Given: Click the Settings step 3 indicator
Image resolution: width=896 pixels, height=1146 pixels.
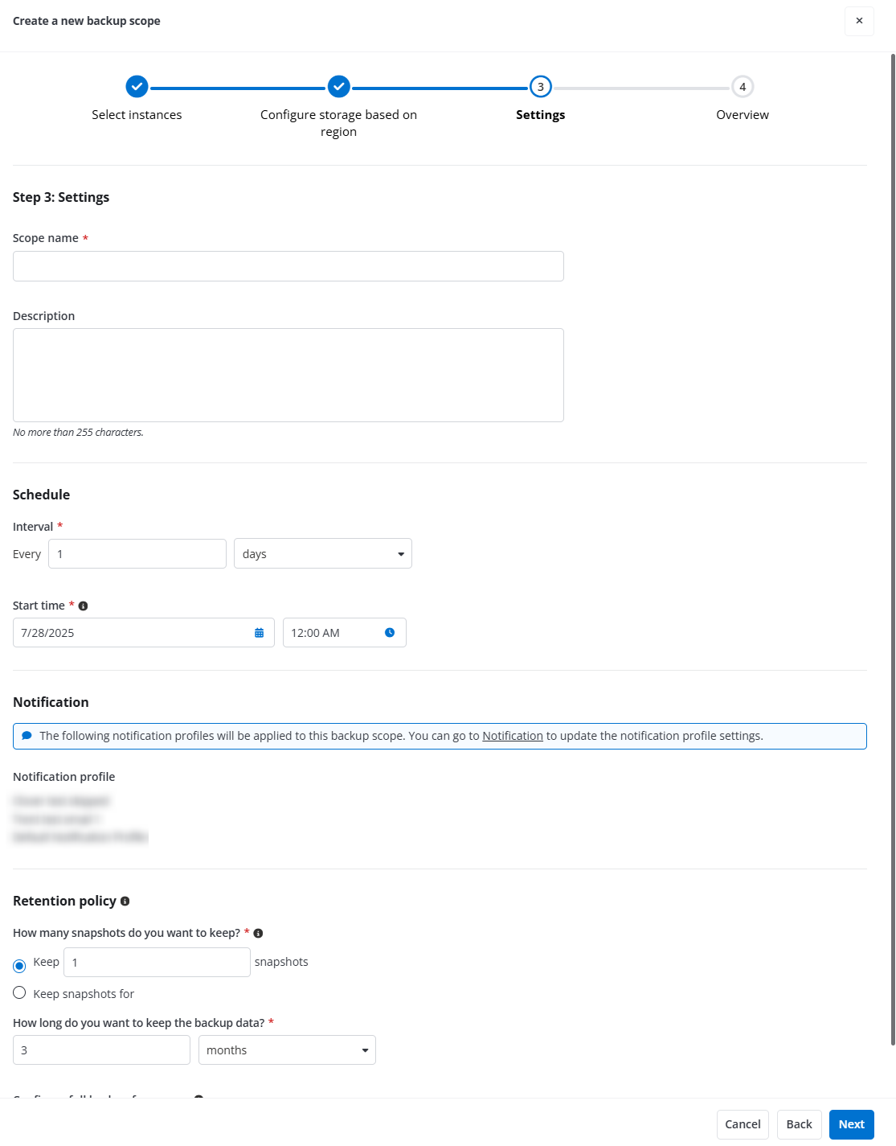Looking at the screenshot, I should (540, 87).
